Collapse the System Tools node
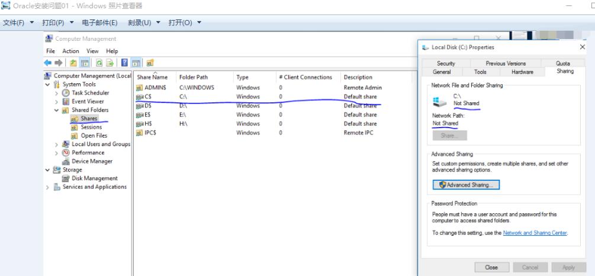This screenshot has height=276, width=595. [x=48, y=85]
